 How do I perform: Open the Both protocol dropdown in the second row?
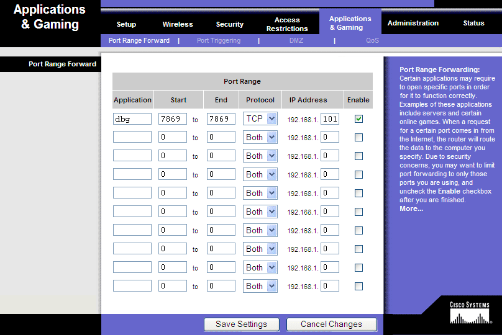260,137
